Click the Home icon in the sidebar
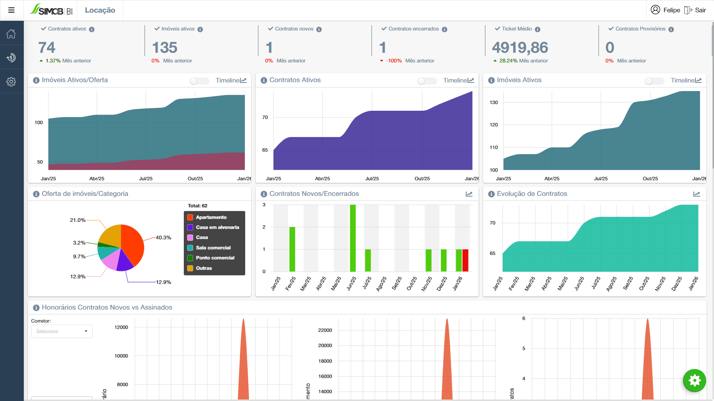The width and height of the screenshot is (714, 401). [11, 33]
